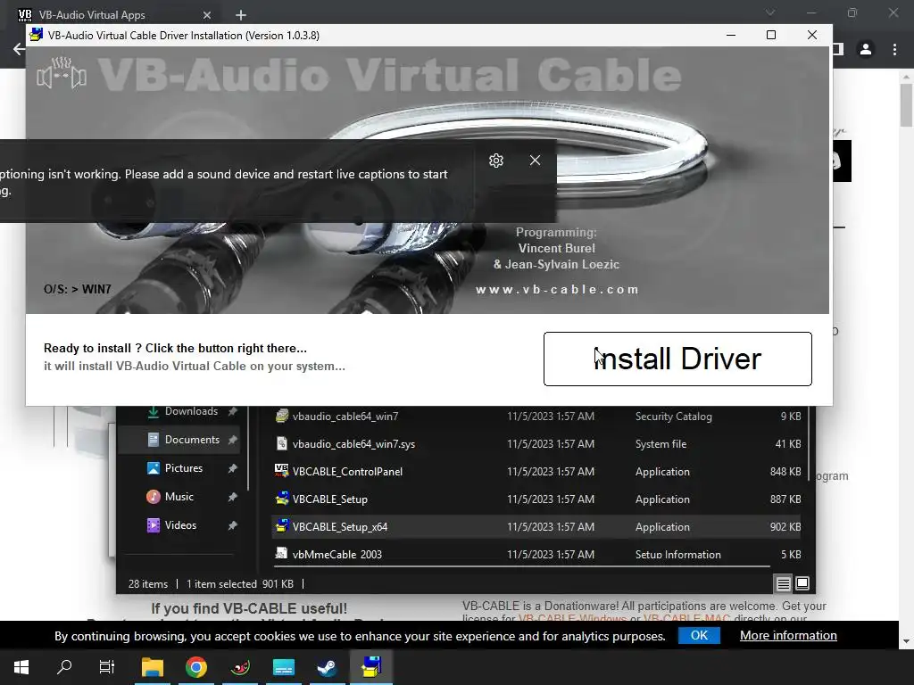This screenshot has height=685, width=914.
Task: Open VB-Cable installer taskbar icon
Action: click(371, 667)
